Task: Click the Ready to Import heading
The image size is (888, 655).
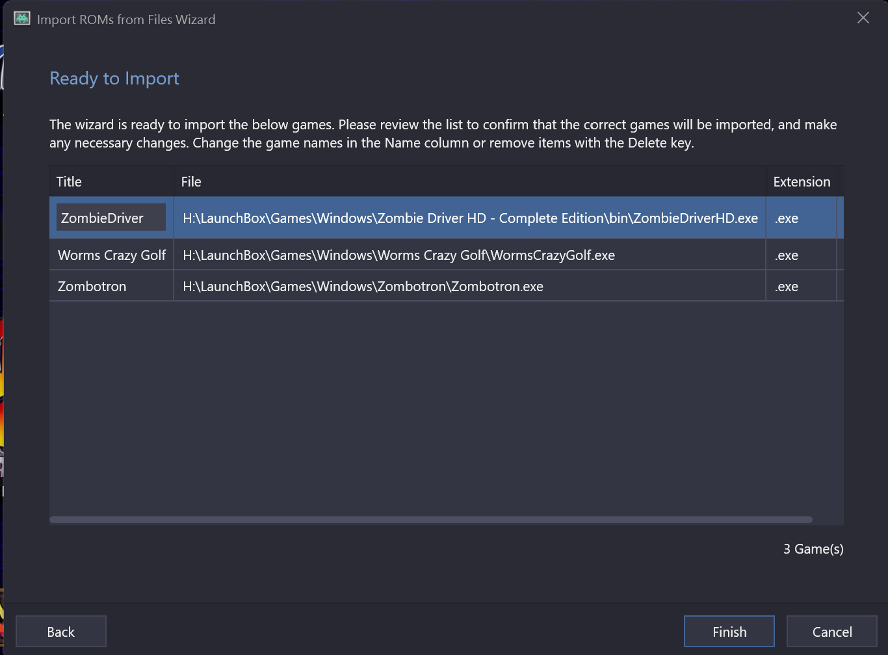Action: click(114, 79)
